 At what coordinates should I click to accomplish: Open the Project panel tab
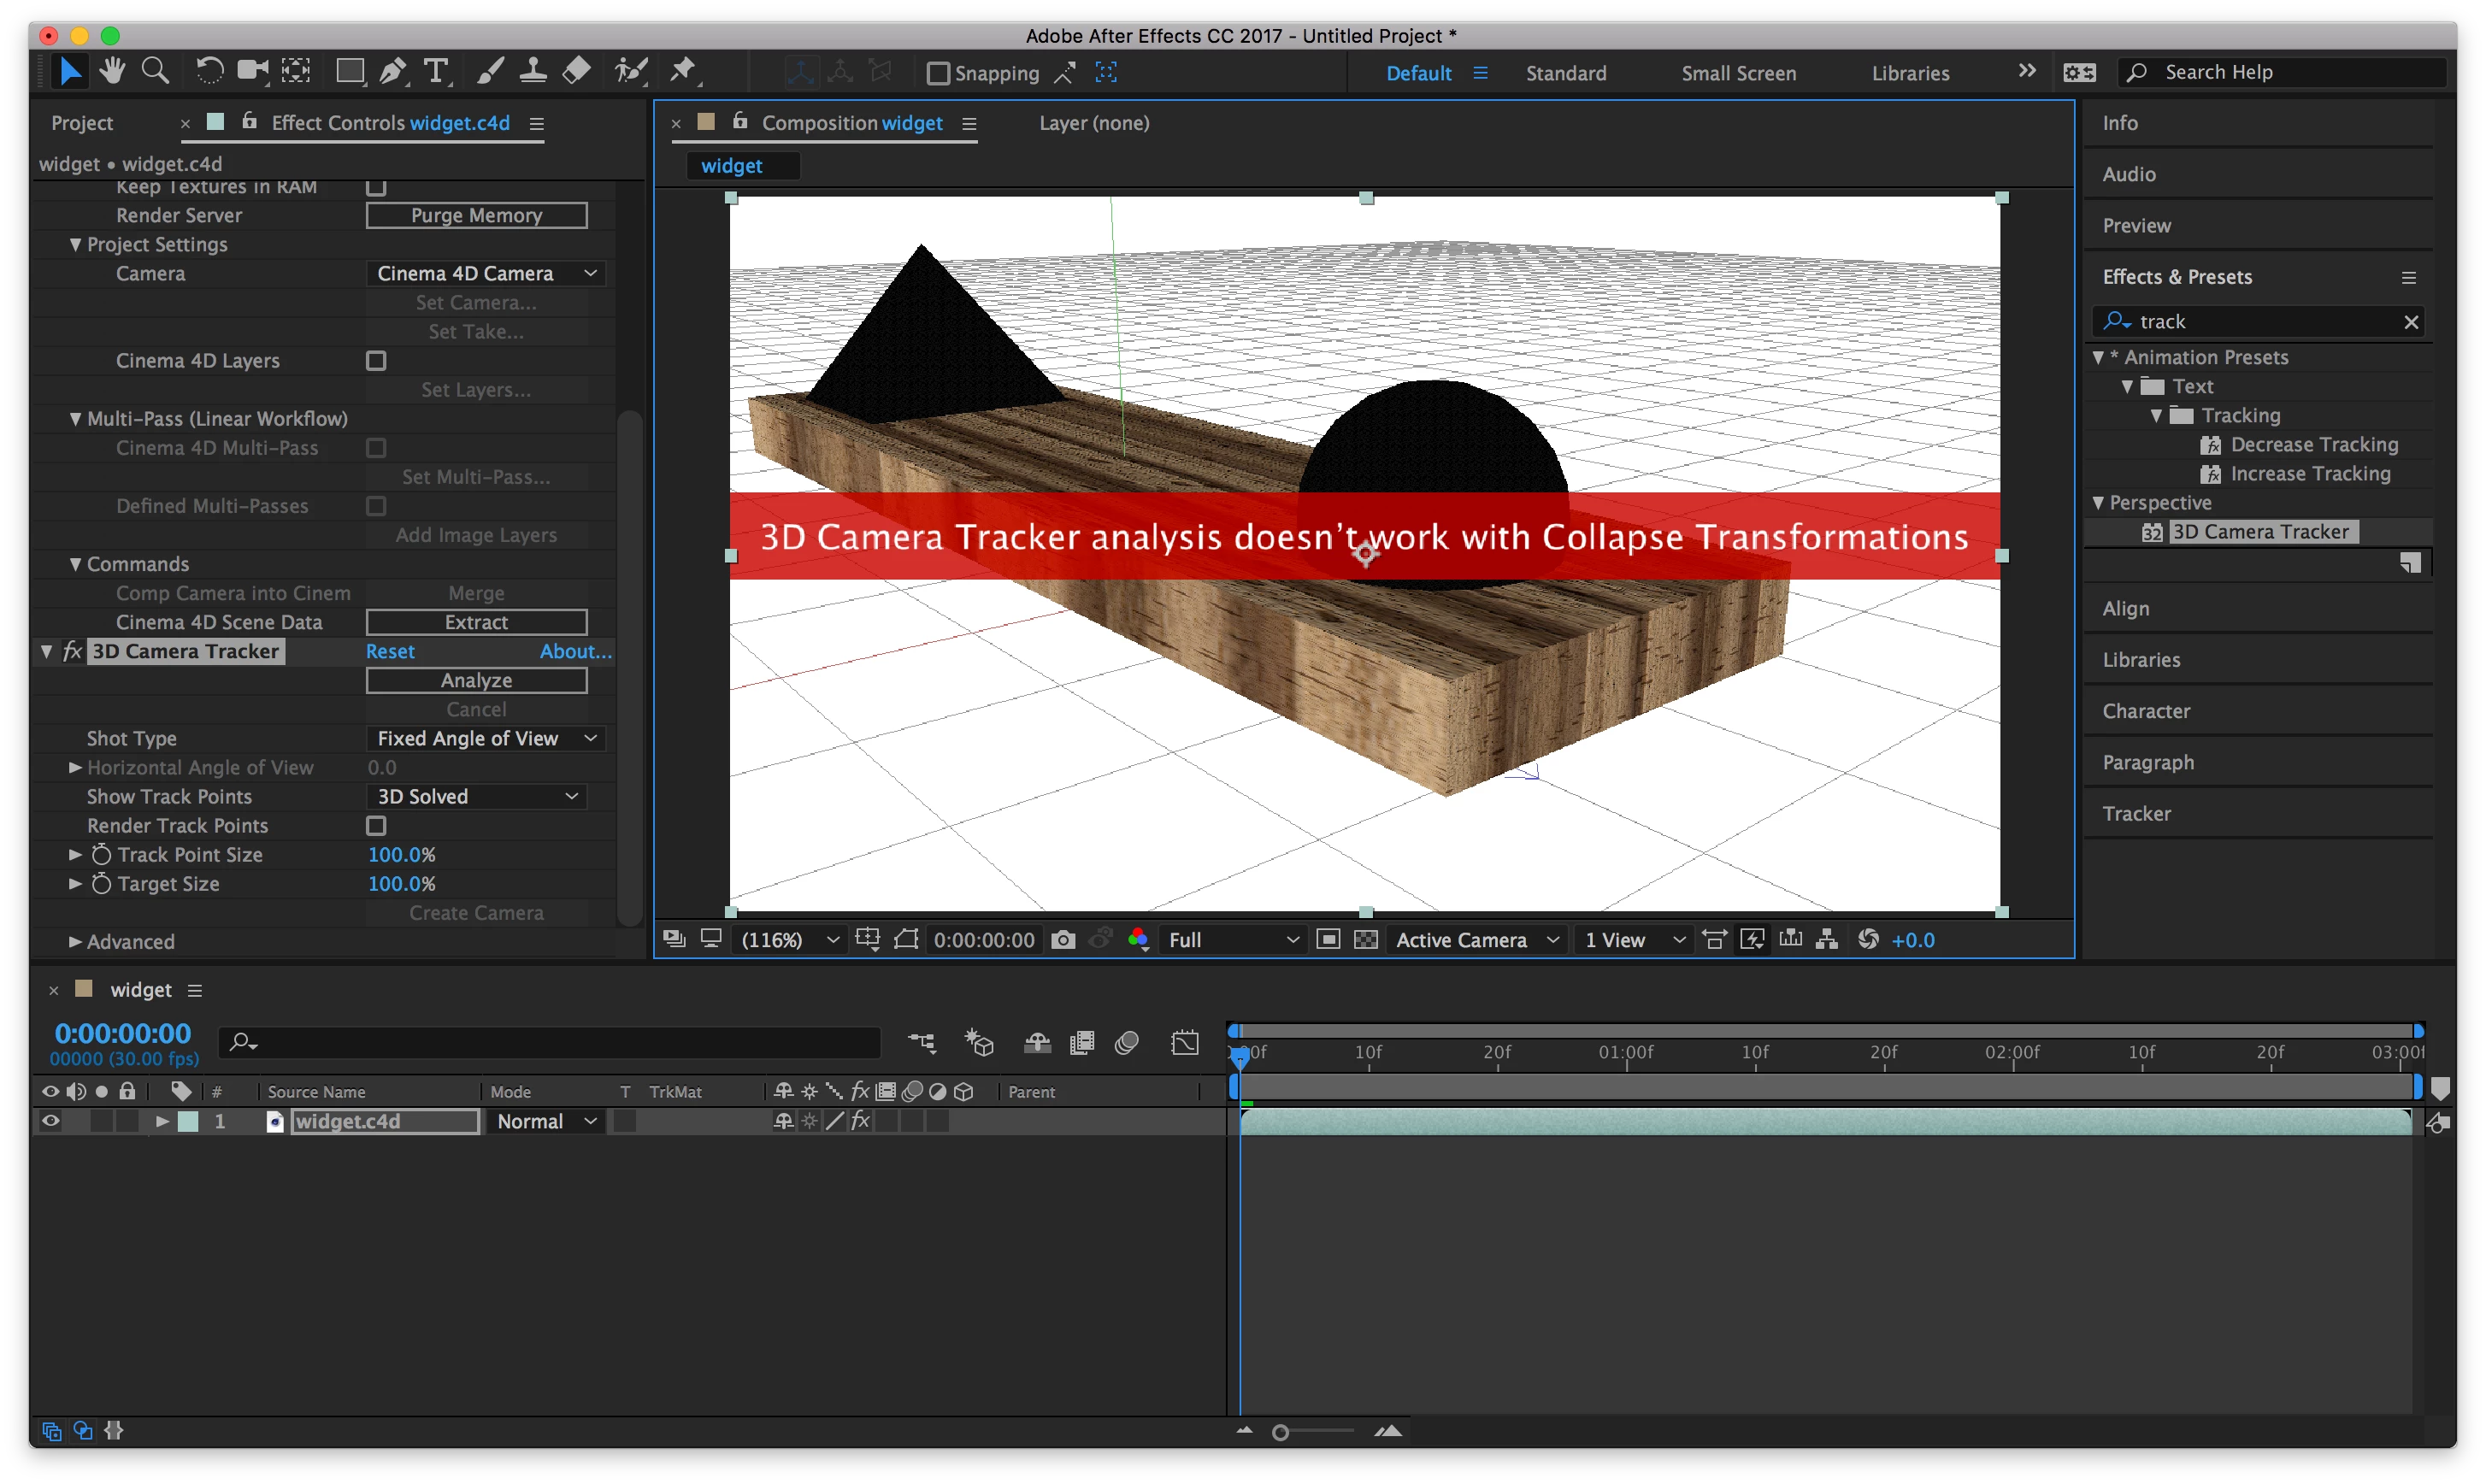click(x=82, y=123)
